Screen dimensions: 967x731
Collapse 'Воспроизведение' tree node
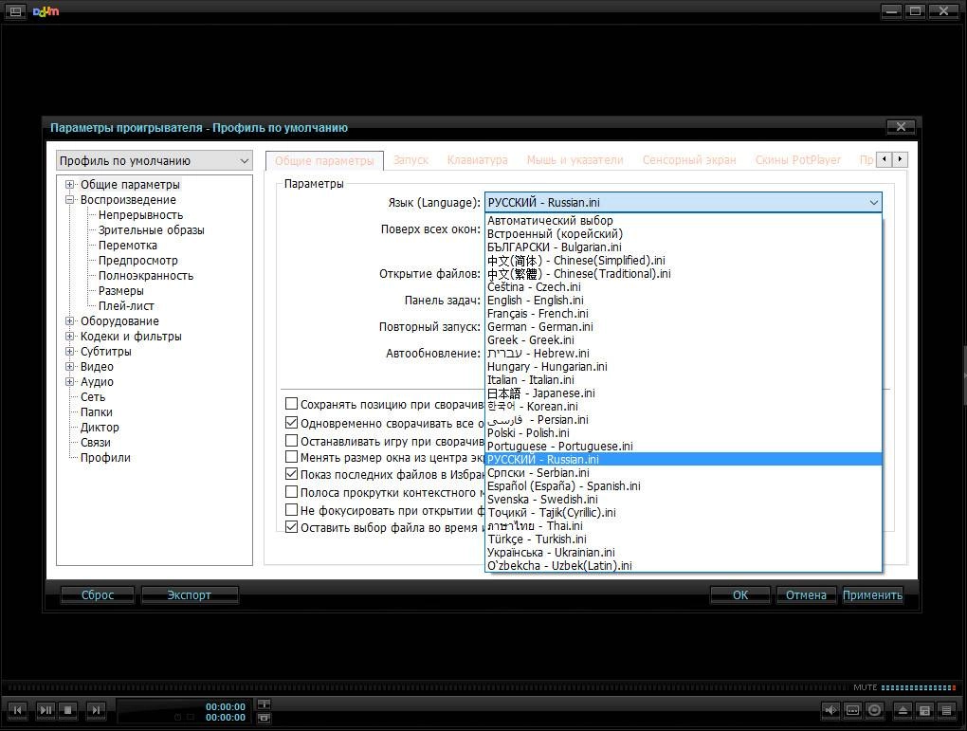pyautogui.click(x=70, y=200)
